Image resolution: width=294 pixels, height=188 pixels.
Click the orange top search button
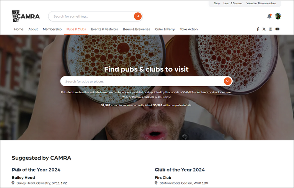pos(137,16)
